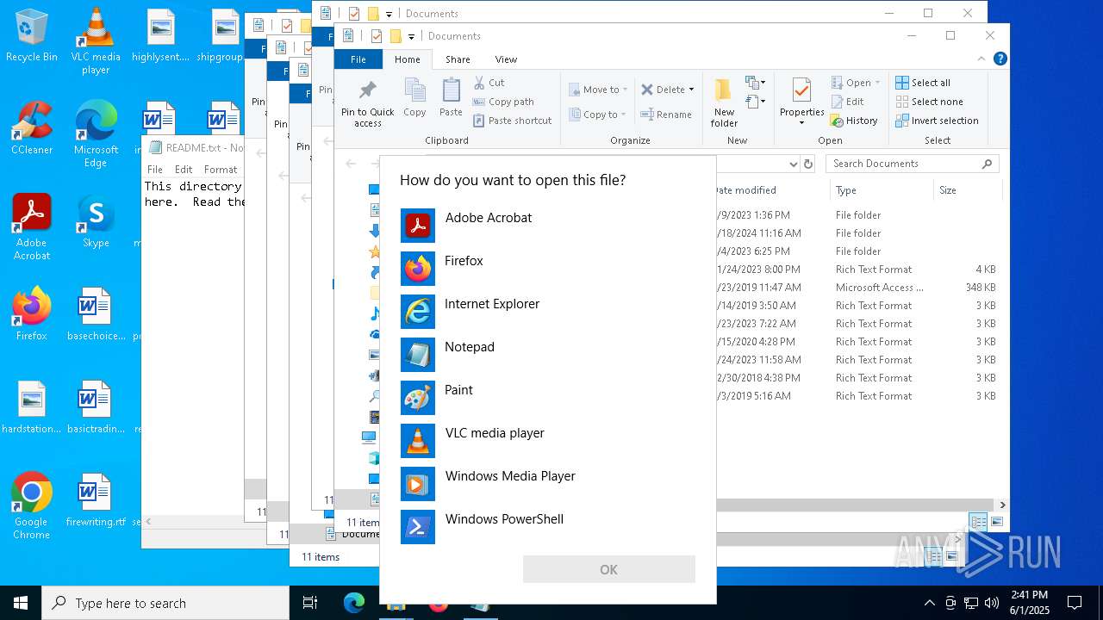Open the Delete dropdown arrow
This screenshot has height=620, width=1103.
click(x=691, y=90)
